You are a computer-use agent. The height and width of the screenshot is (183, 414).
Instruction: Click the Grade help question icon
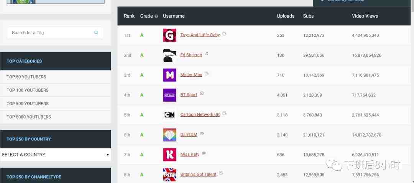[156, 16]
